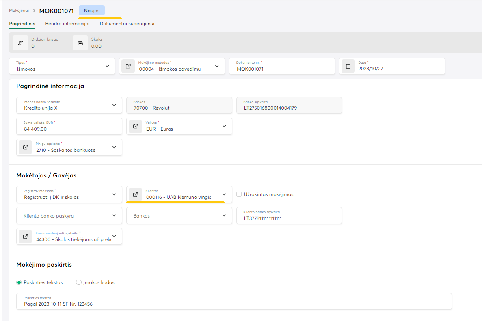Switch to the Dokumentai sudengimui tab
482x321 pixels.
(127, 24)
